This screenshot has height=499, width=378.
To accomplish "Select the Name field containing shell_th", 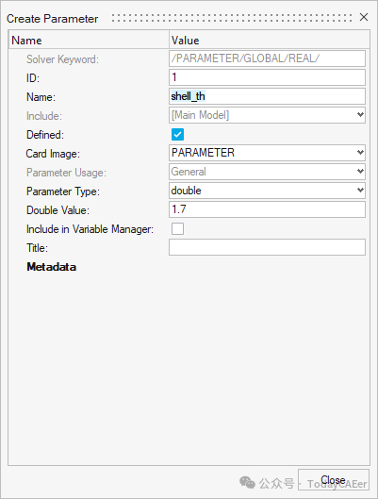I will 267,96.
